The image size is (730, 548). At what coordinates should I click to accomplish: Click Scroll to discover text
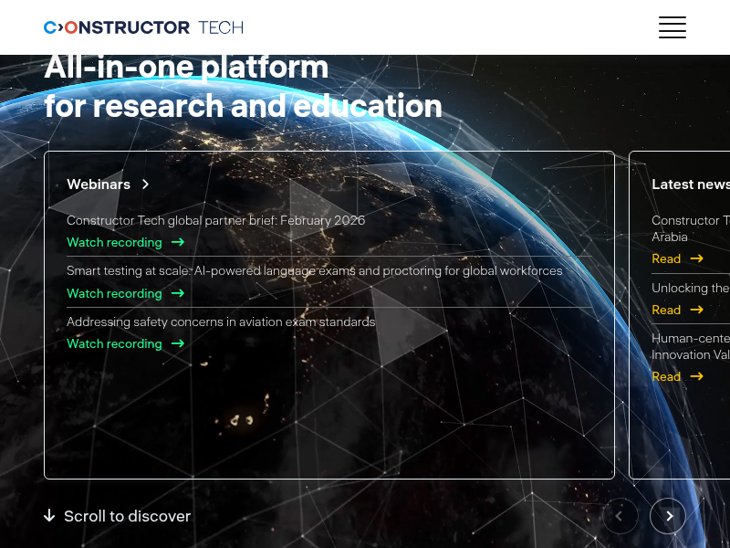[127, 516]
